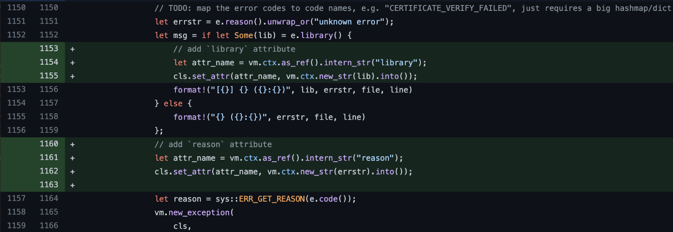Click the intern_str("library") code line
Screen dimensions: 673x232
300,63
